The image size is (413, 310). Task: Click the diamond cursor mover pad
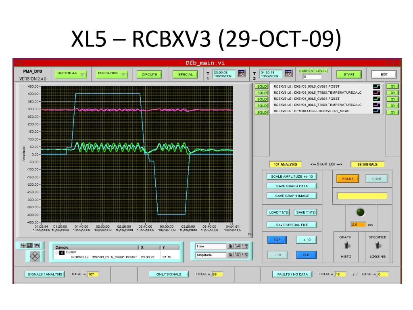[x=35, y=256]
